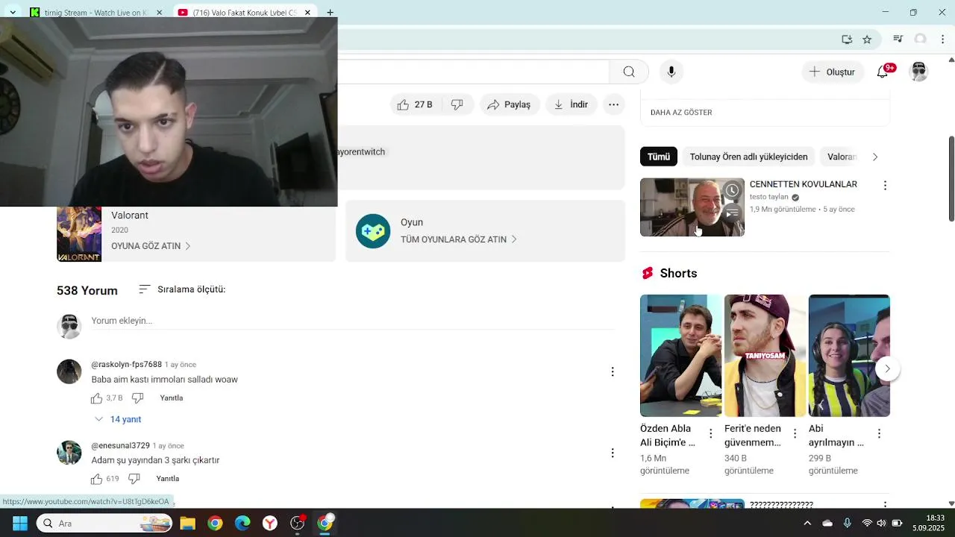Open the Valorant game cover image
Image resolution: width=955 pixels, height=537 pixels.
(79, 234)
